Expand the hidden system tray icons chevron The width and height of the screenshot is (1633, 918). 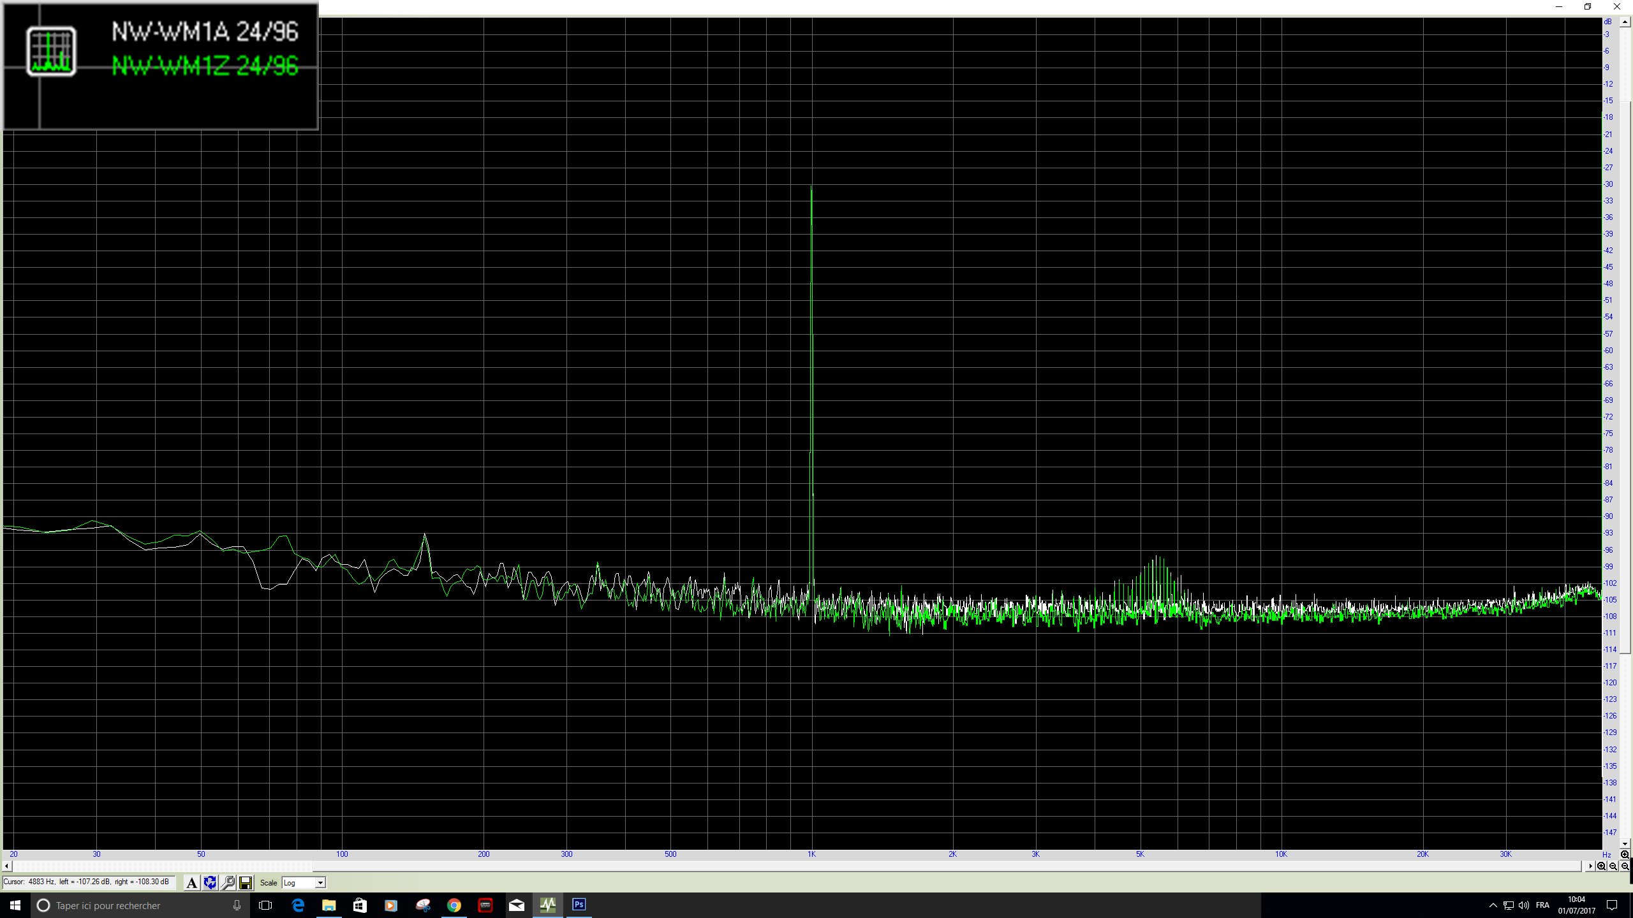point(1493,905)
